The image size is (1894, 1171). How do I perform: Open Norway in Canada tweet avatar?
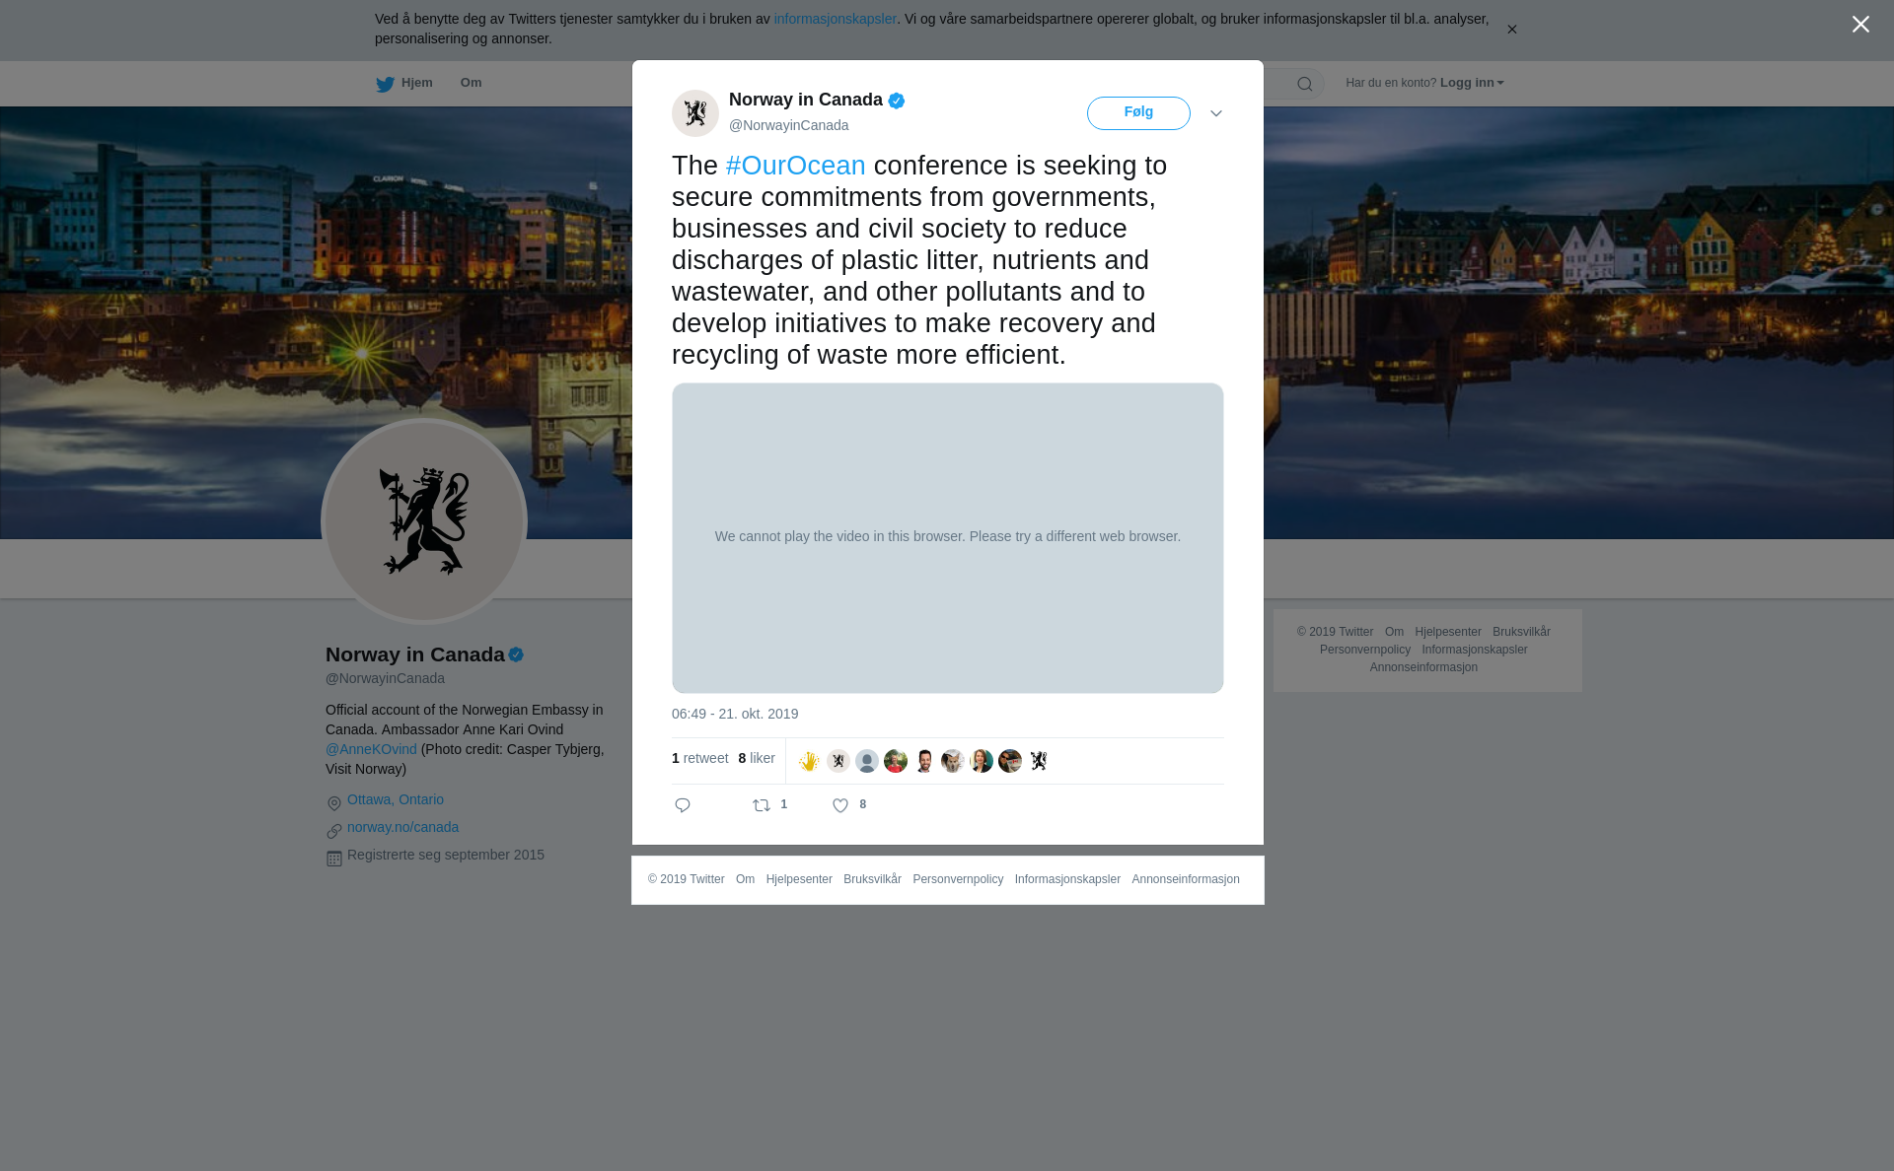[x=695, y=113]
